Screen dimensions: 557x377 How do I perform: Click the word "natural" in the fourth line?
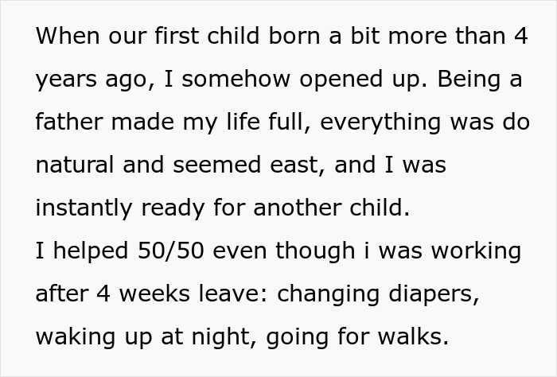pyautogui.click(x=75, y=165)
